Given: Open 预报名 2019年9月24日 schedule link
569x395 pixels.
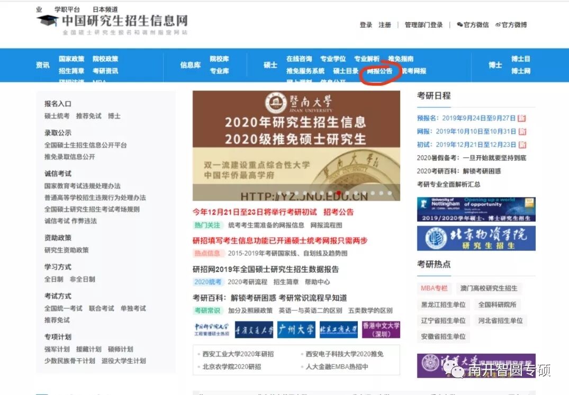Looking at the screenshot, I should coord(466,118).
